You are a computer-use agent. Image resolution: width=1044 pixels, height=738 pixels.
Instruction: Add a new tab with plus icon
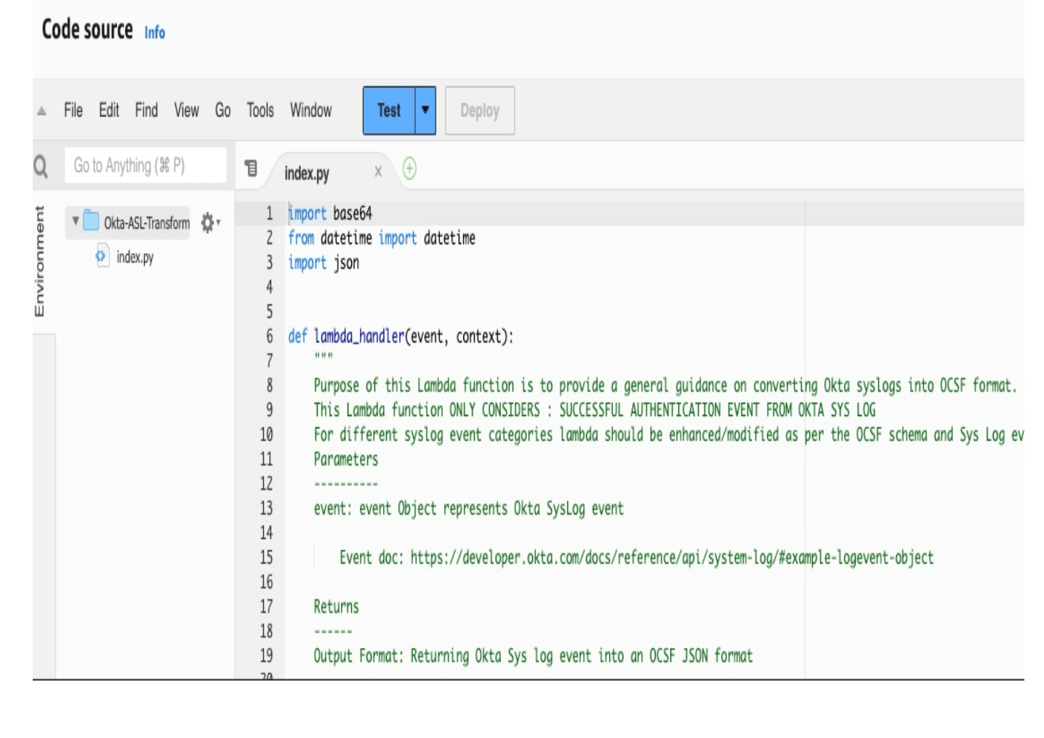(x=409, y=169)
